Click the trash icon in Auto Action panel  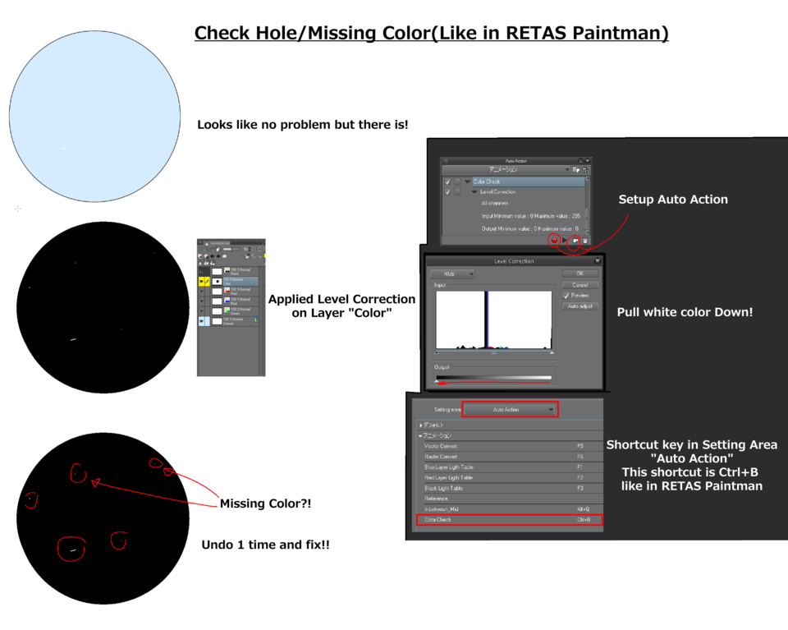click(x=585, y=241)
